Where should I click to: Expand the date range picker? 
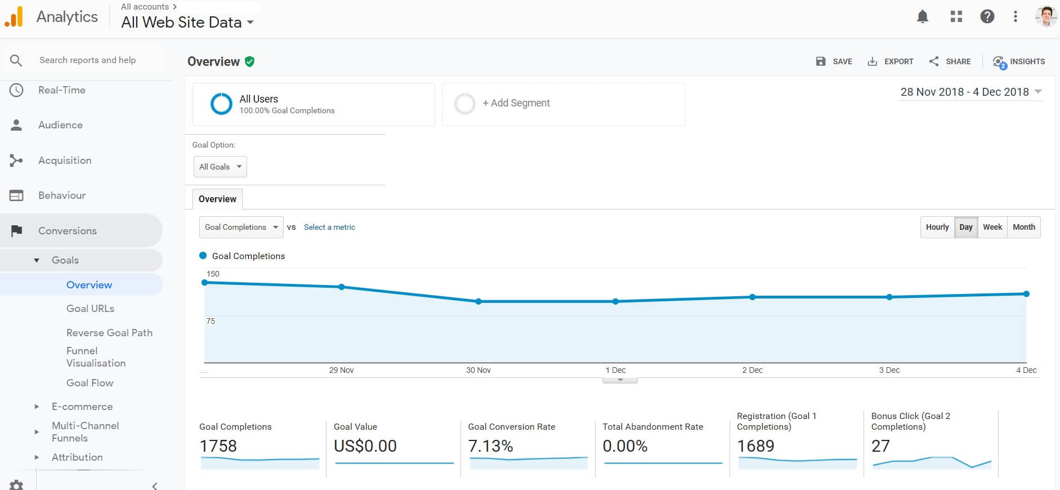tap(971, 92)
